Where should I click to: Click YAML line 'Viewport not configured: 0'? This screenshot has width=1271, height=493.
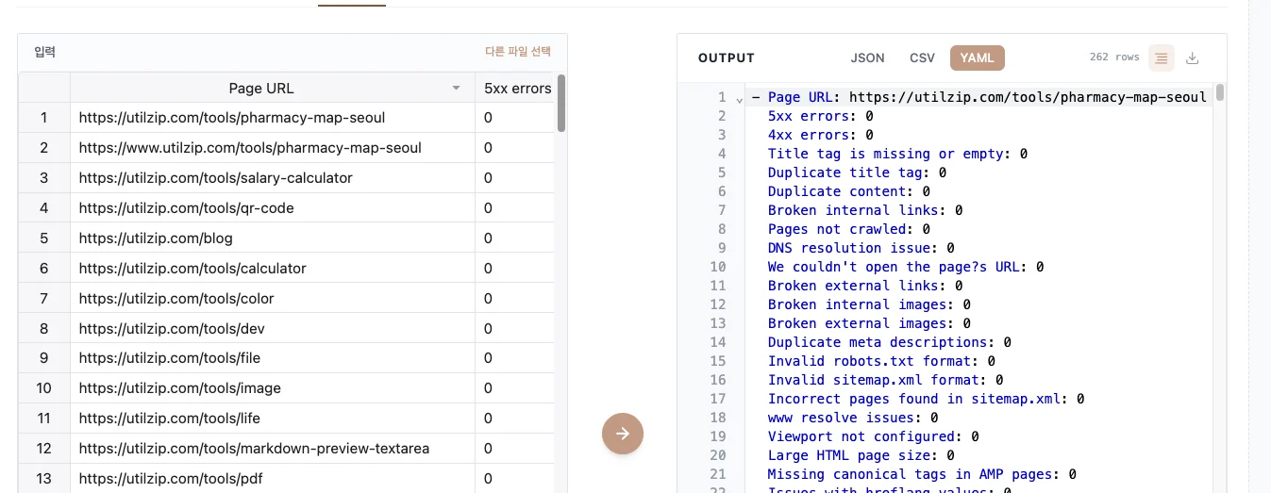(873, 436)
